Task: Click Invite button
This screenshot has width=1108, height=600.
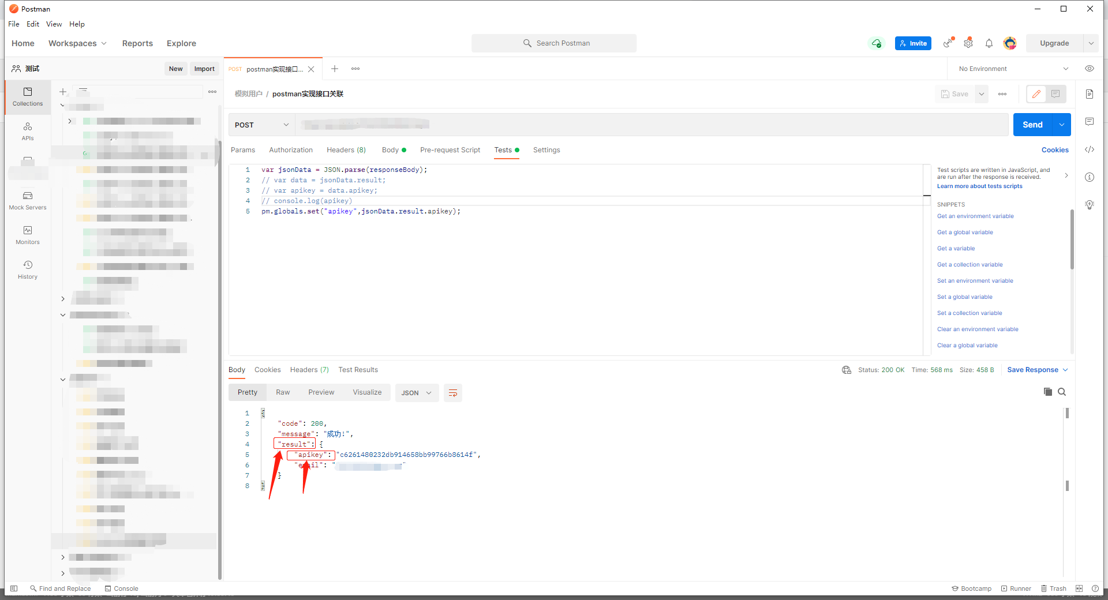Action: pos(913,43)
